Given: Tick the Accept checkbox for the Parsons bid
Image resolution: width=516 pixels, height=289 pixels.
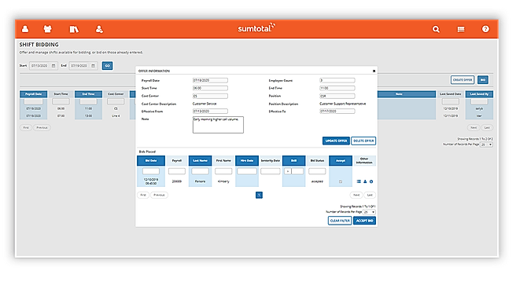Looking at the screenshot, I should click(x=341, y=181).
